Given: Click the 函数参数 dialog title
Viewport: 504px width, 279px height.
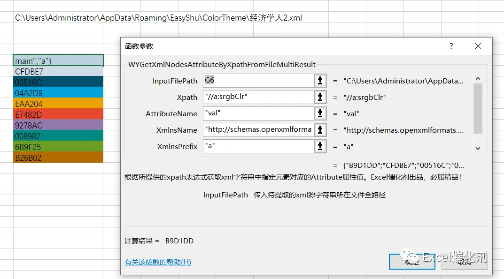Looking at the screenshot, I should [x=139, y=46].
